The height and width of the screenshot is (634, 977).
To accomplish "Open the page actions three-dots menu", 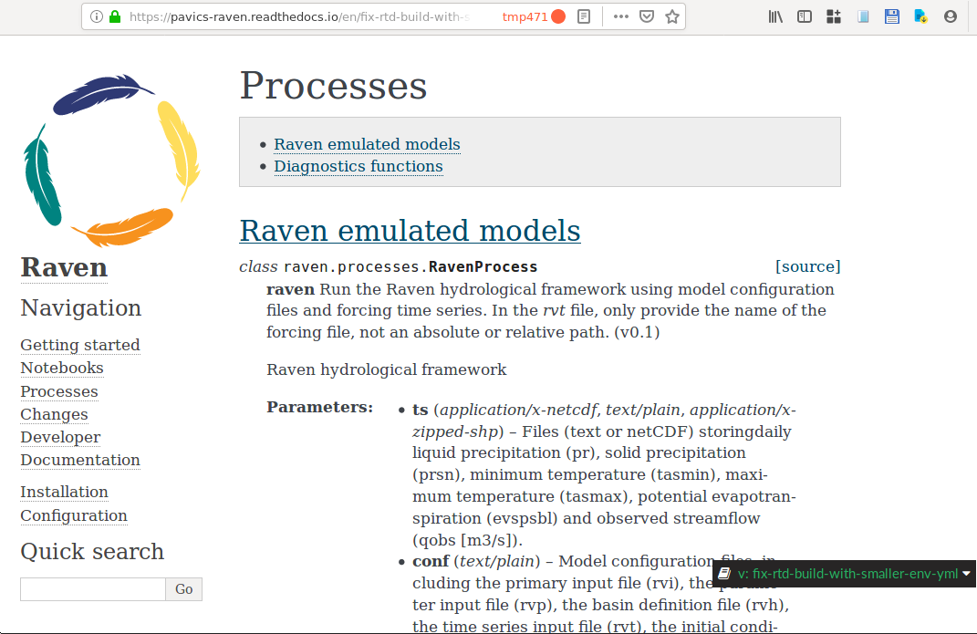I will click(620, 16).
